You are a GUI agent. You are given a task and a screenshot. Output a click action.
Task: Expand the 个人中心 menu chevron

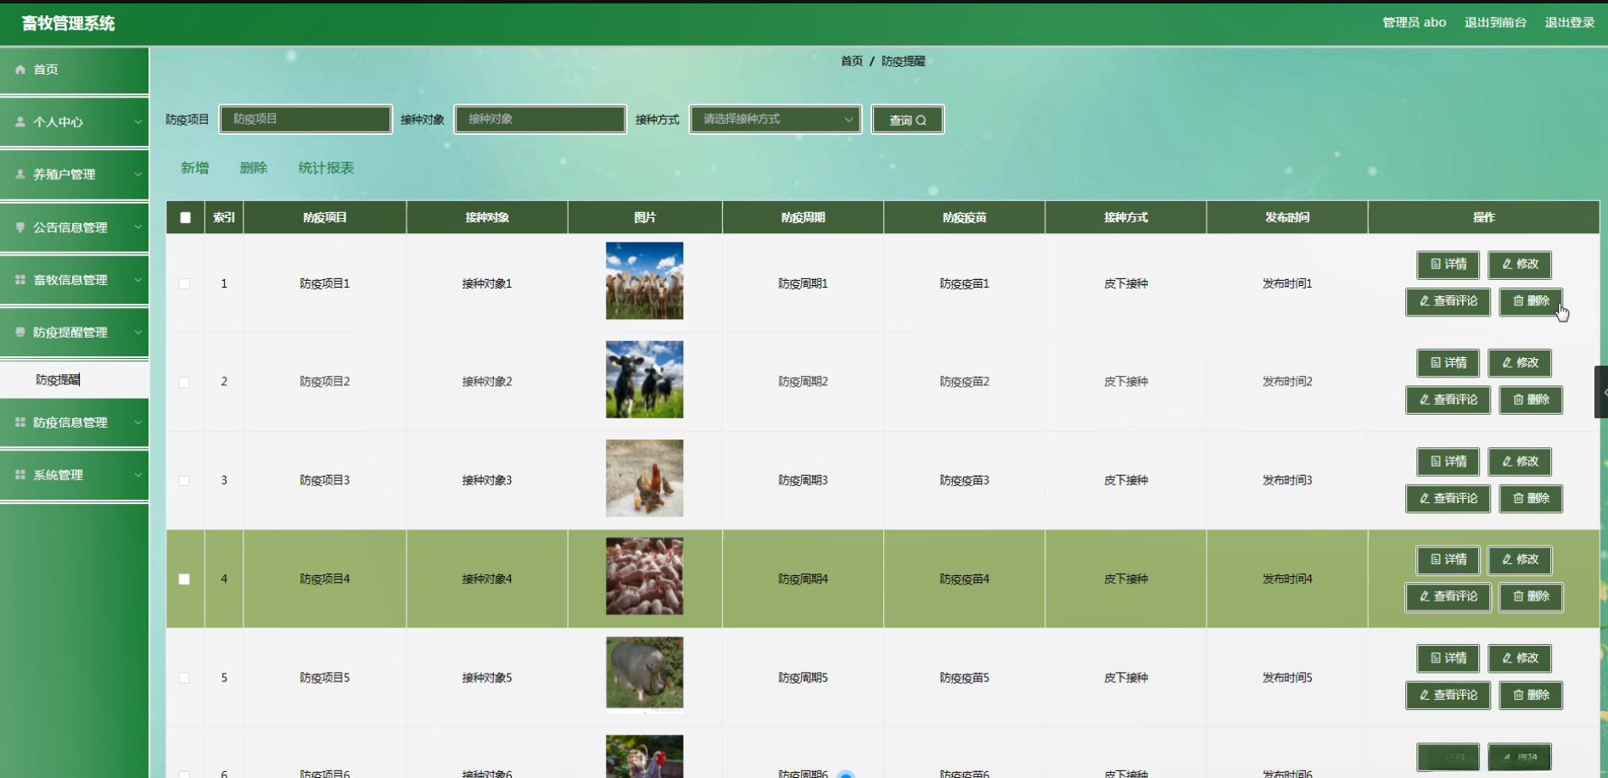pyautogui.click(x=137, y=122)
